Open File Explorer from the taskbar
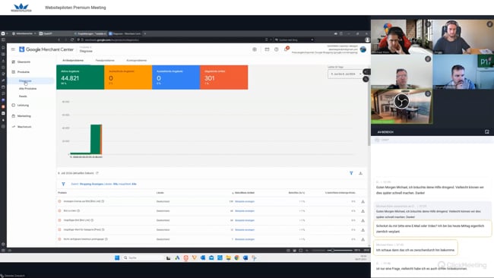The width and height of the screenshot is (494, 278). pos(229,257)
